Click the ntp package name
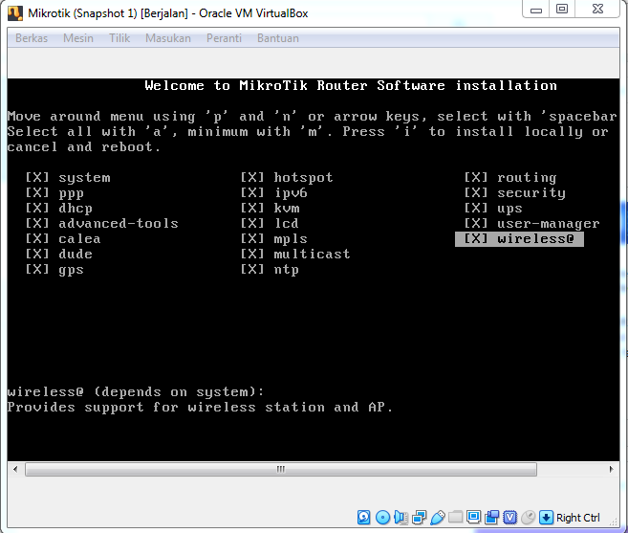 coord(286,270)
